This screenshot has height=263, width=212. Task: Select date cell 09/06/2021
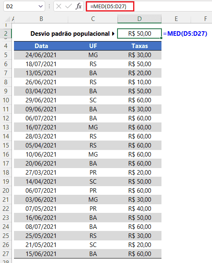41,109
